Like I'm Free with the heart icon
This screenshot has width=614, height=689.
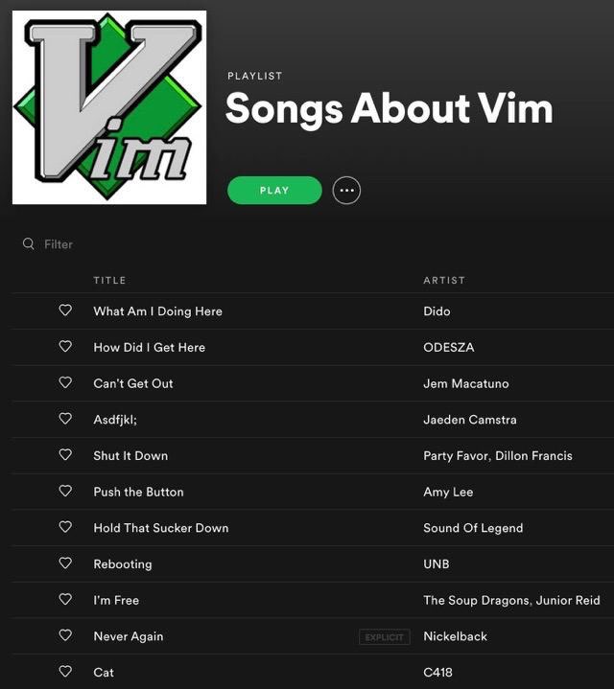tap(65, 599)
